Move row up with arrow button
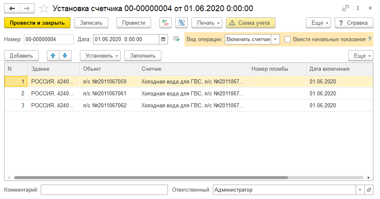The height and width of the screenshot is (199, 380). pos(53,56)
